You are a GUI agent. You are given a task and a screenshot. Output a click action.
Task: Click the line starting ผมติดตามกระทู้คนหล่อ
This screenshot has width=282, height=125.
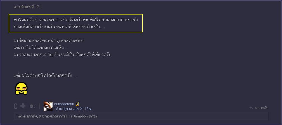(x=49, y=41)
